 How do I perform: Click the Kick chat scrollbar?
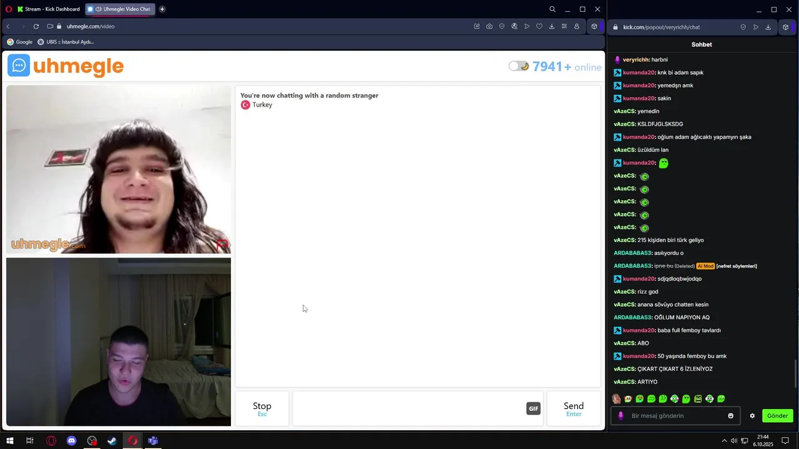click(795, 374)
